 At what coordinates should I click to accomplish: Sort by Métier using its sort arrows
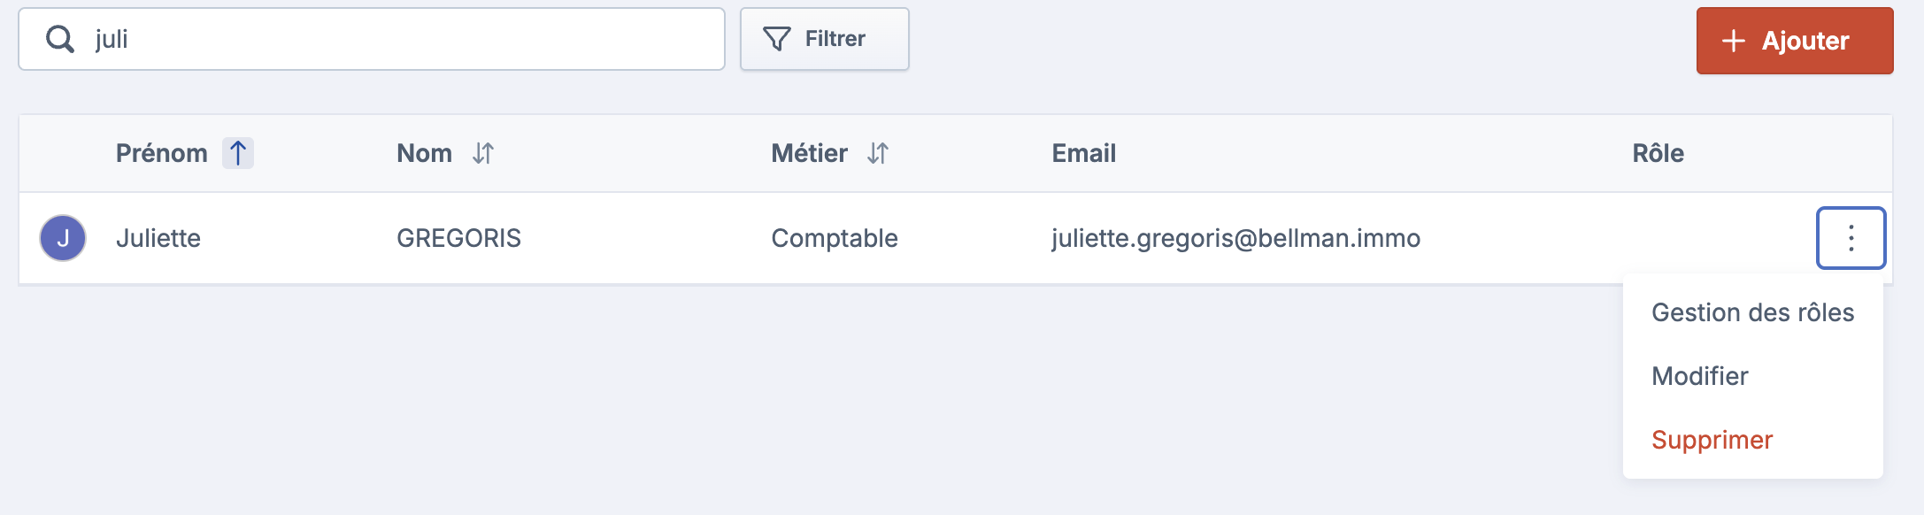tap(877, 153)
